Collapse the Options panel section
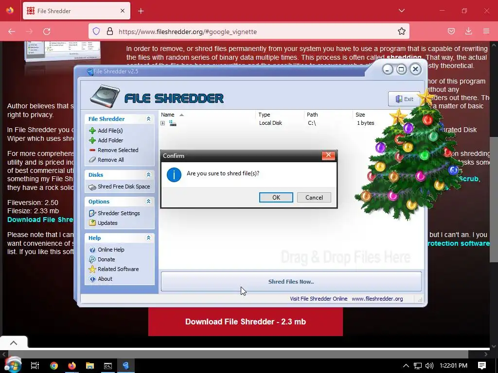 pyautogui.click(x=148, y=202)
